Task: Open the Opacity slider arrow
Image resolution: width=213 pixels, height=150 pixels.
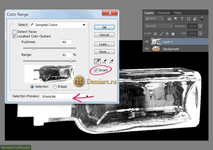Action: [x=200, y=26]
